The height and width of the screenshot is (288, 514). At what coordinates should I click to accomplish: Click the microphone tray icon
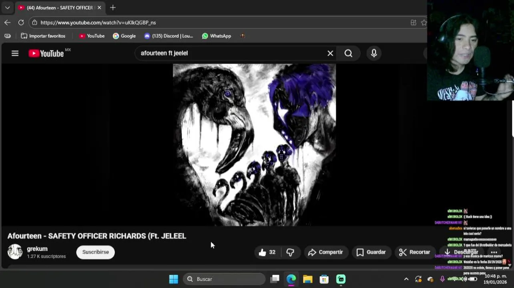[442, 279]
